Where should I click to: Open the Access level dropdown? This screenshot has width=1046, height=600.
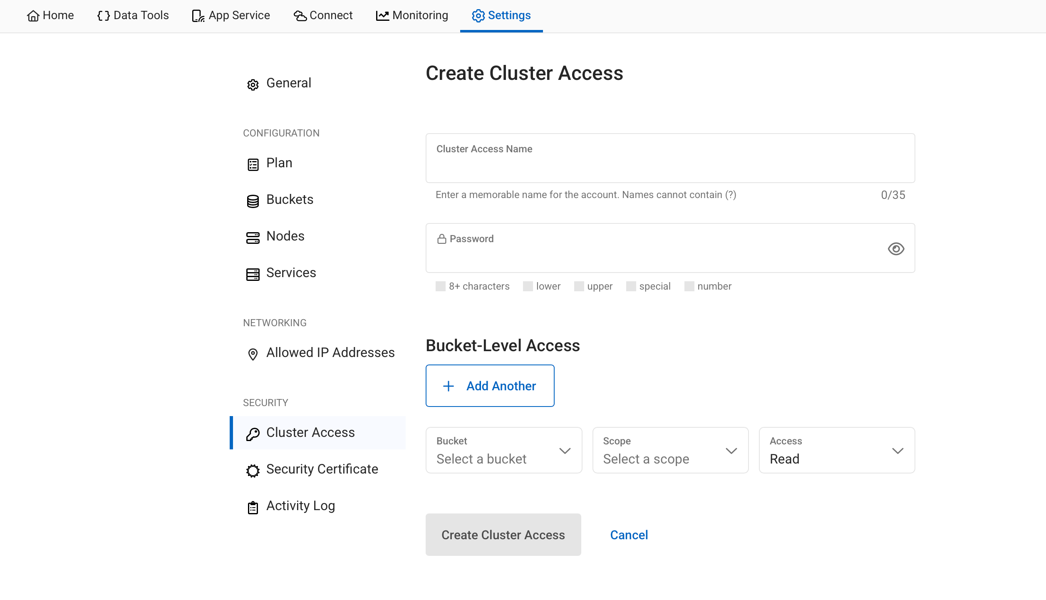(836, 450)
